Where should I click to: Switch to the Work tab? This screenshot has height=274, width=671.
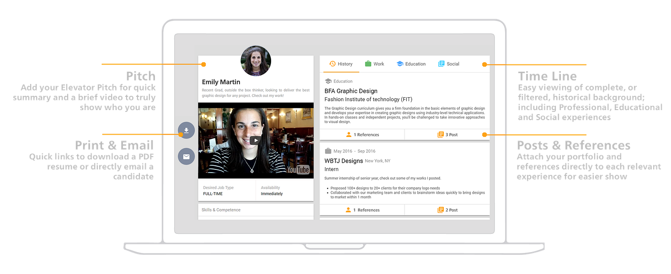[x=374, y=64]
